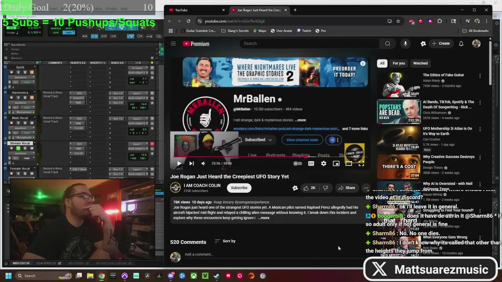Open comments Sort by menu

tap(225, 241)
